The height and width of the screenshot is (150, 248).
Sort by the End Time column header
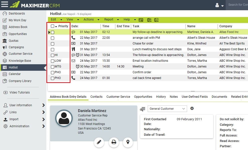(x=123, y=26)
